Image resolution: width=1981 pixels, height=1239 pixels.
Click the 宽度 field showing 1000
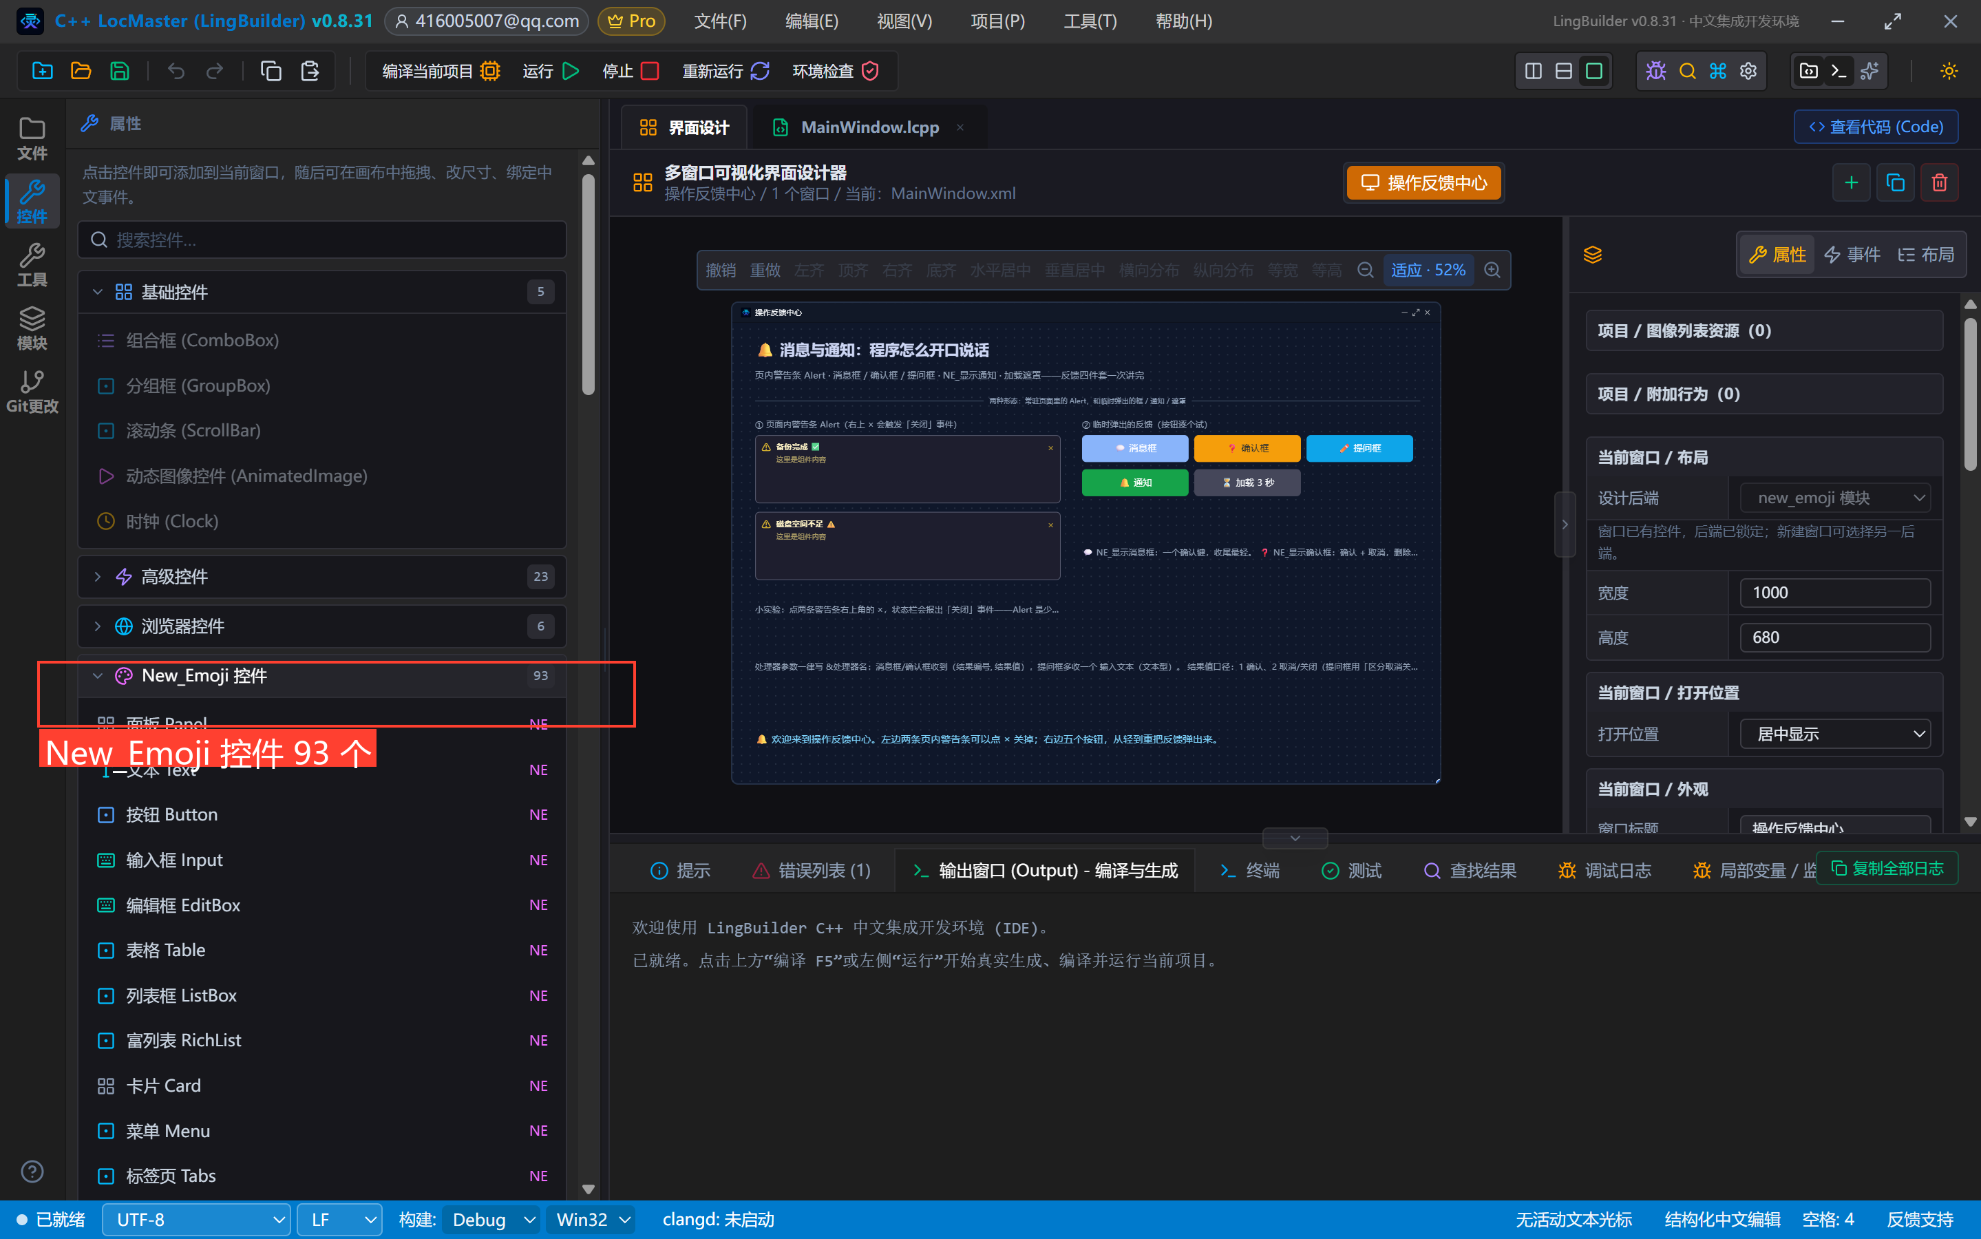pos(1835,593)
